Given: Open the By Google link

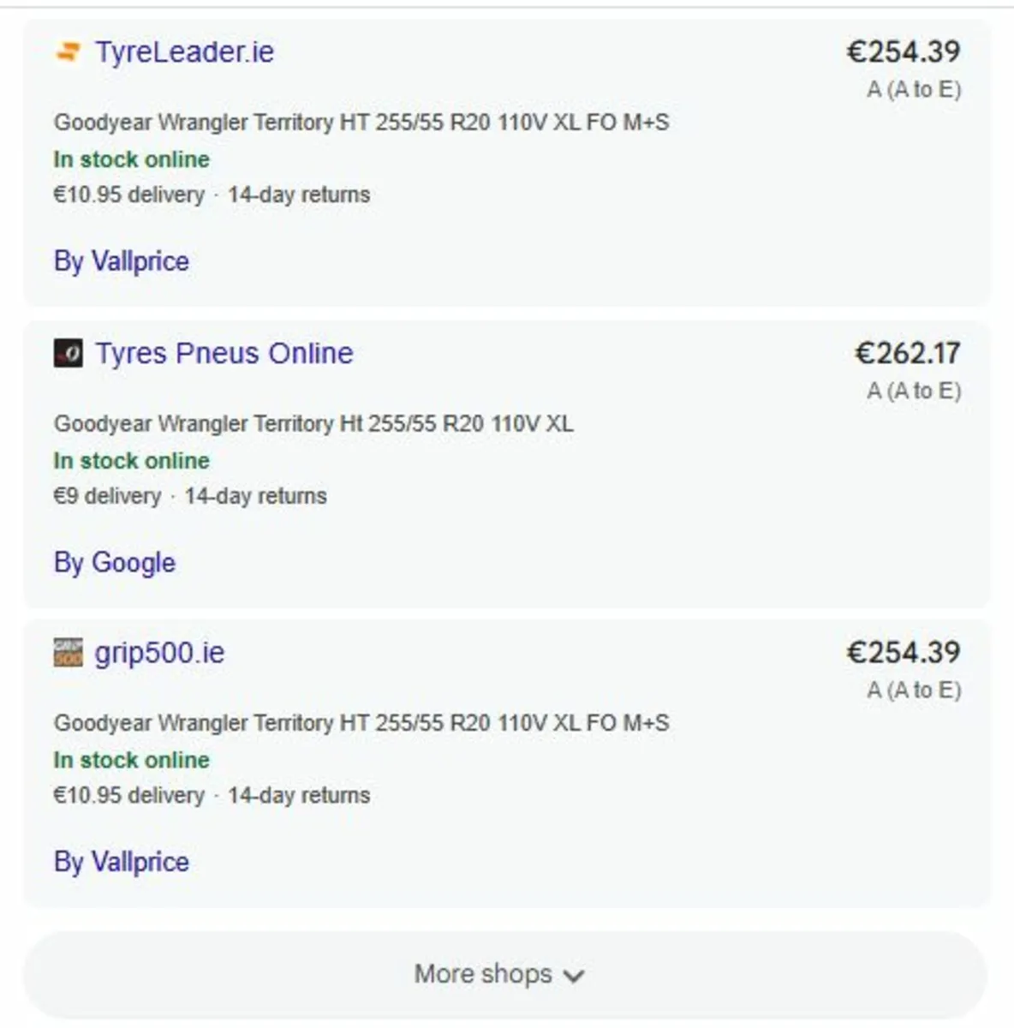Looking at the screenshot, I should tap(114, 563).
